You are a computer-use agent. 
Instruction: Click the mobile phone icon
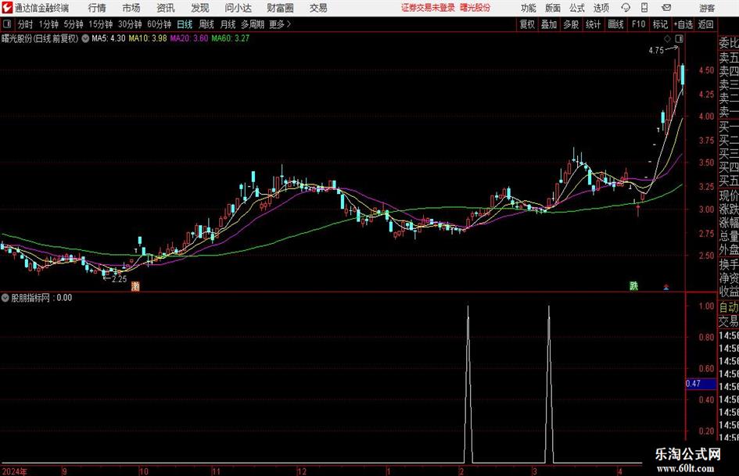[644, 8]
